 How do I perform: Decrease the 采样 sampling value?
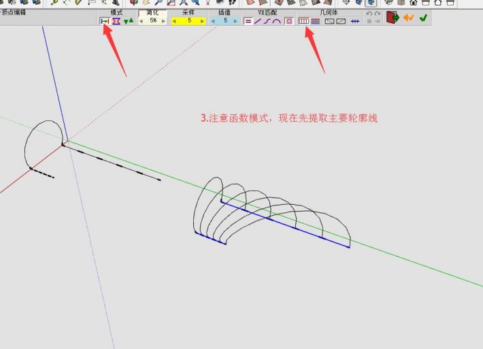[x=174, y=21]
